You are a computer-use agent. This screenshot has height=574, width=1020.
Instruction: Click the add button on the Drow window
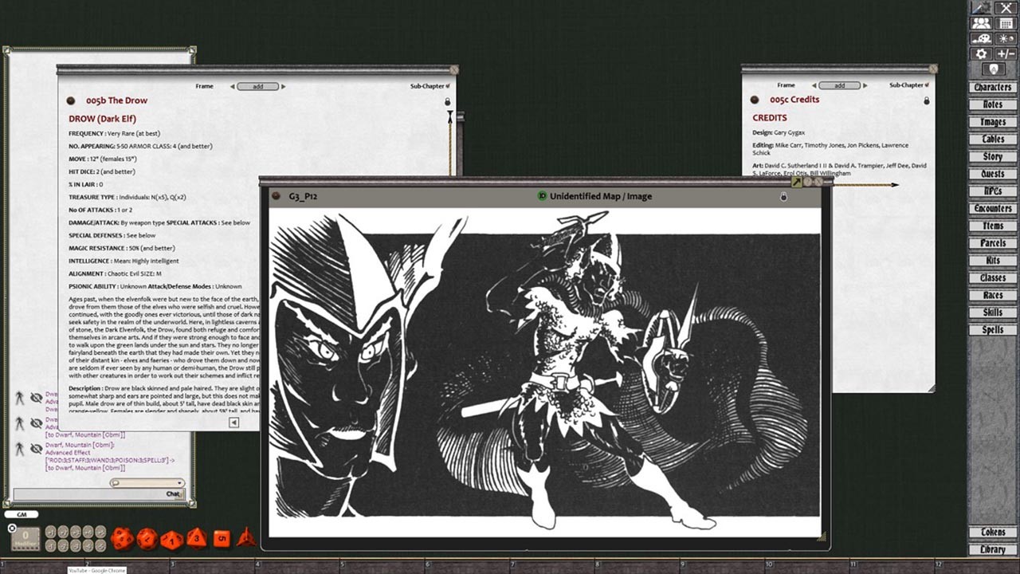point(258,86)
